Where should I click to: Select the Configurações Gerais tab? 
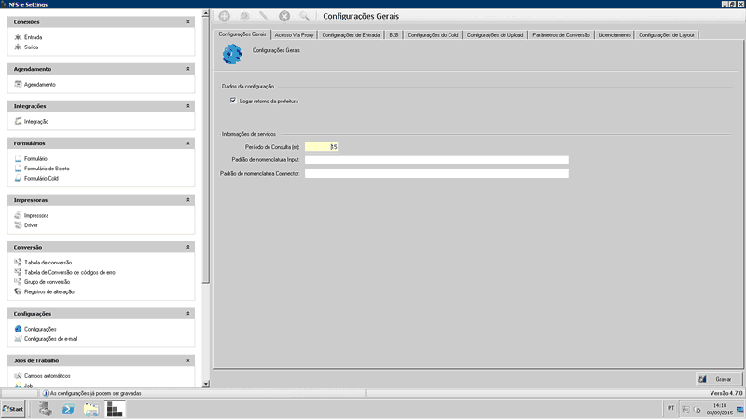(x=242, y=34)
